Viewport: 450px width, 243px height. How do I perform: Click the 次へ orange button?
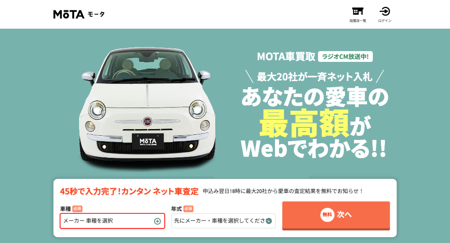pos(336,216)
